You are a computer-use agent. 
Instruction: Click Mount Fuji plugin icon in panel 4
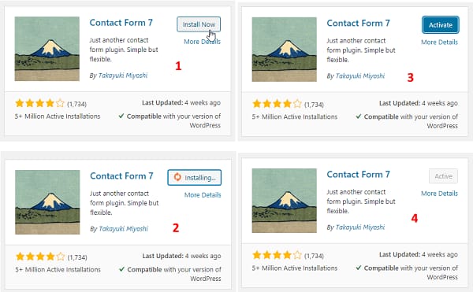click(284, 201)
